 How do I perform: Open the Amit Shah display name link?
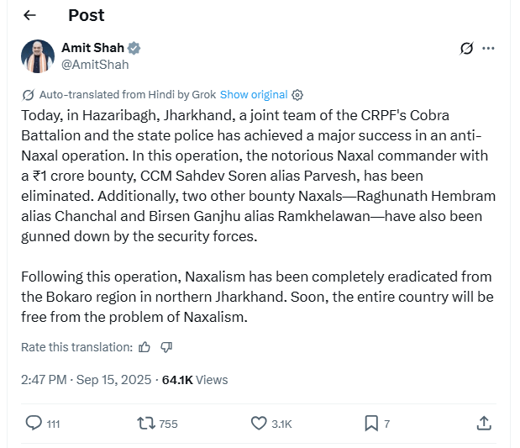tap(92, 48)
